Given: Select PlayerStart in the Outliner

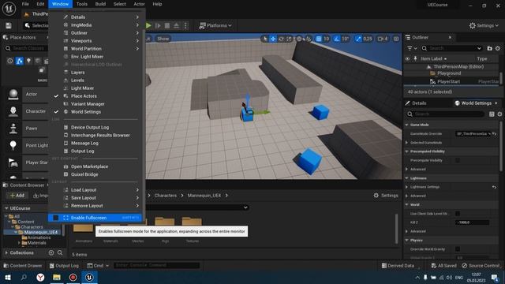Looking at the screenshot, I should 449,81.
